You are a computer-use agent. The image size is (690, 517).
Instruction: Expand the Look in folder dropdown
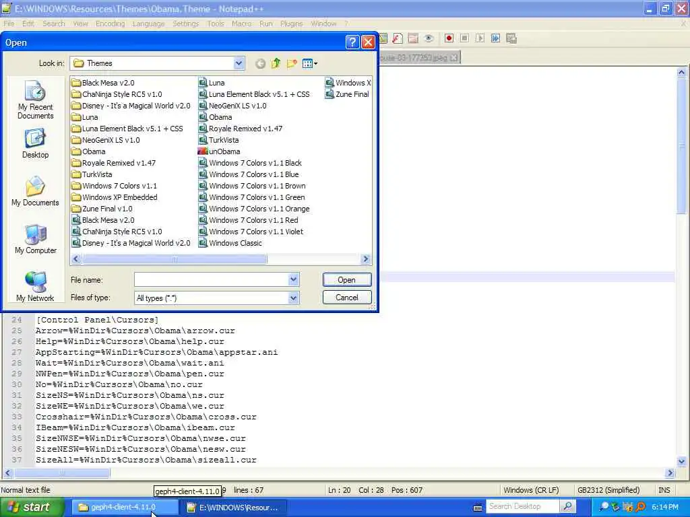239,63
